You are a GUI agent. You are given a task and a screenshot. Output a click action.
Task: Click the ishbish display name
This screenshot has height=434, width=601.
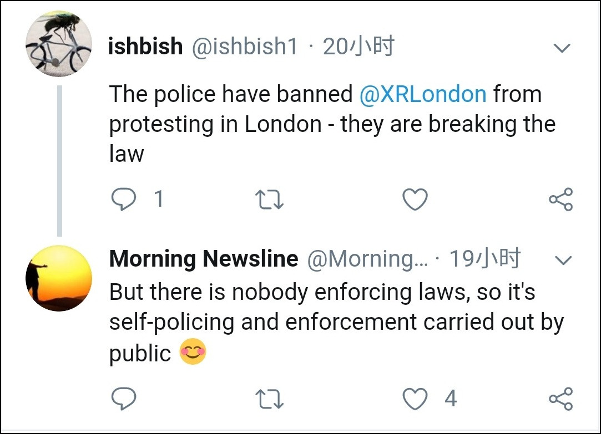pos(145,47)
